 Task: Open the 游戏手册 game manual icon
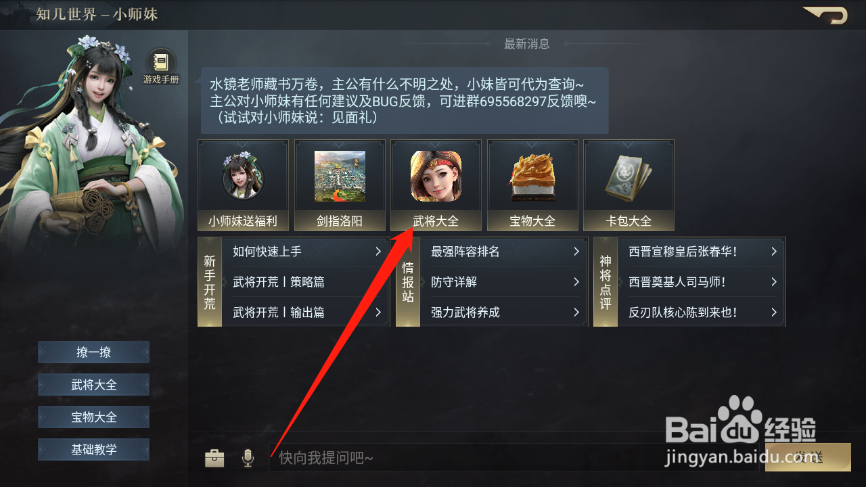pyautogui.click(x=161, y=66)
